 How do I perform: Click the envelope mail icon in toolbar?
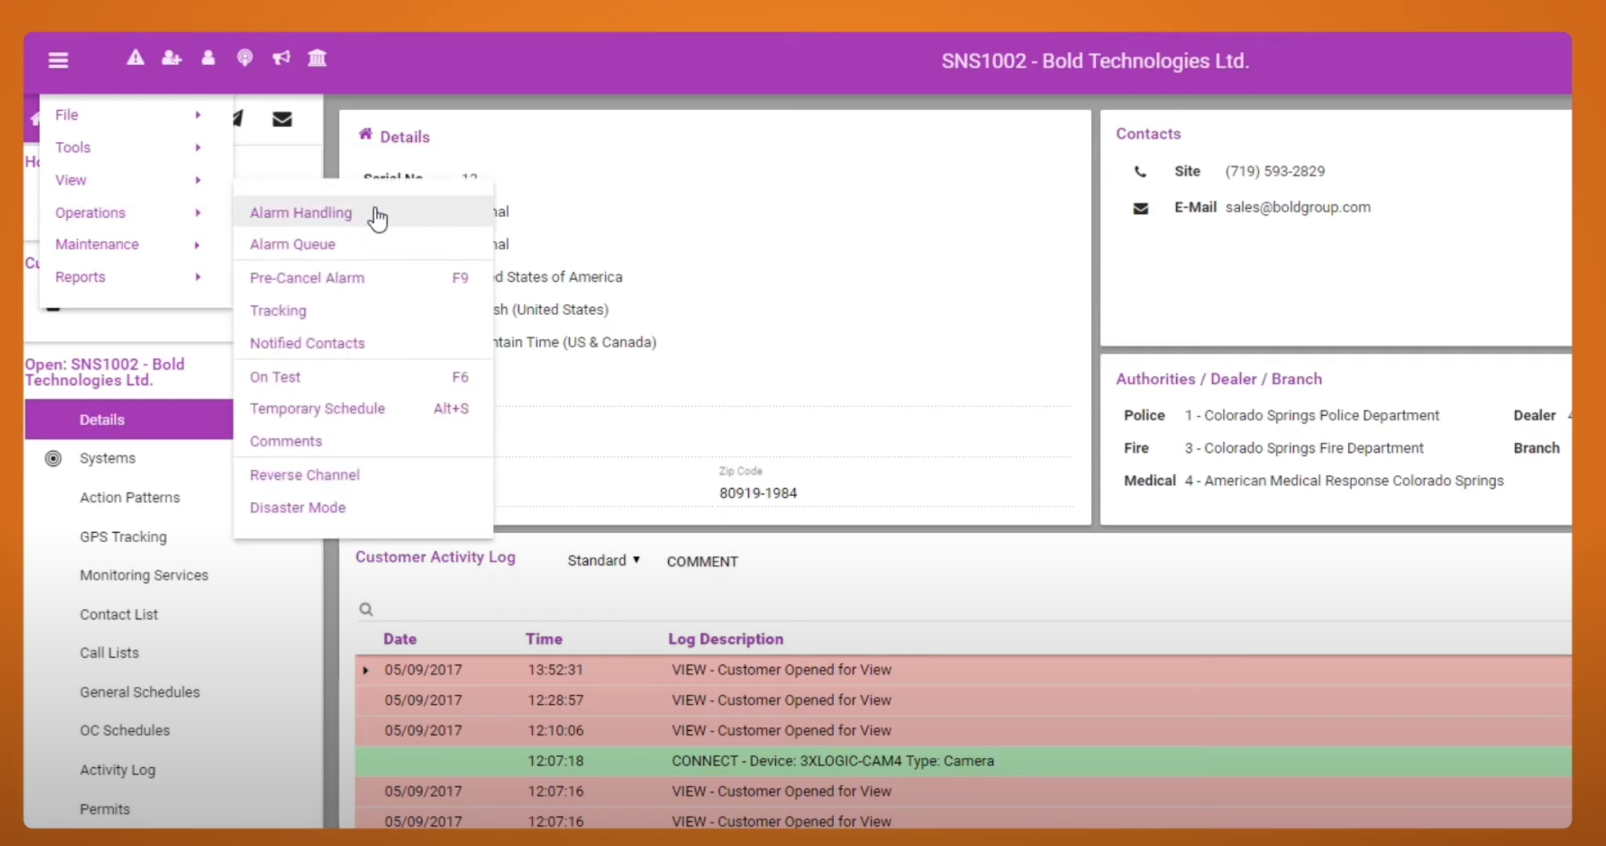(x=282, y=119)
